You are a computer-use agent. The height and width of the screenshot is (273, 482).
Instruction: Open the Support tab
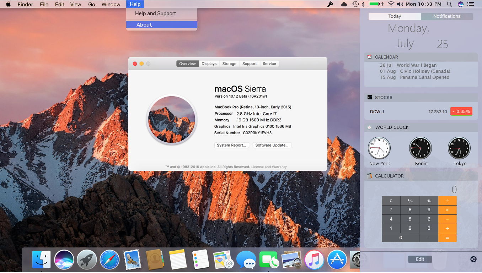pyautogui.click(x=250, y=64)
